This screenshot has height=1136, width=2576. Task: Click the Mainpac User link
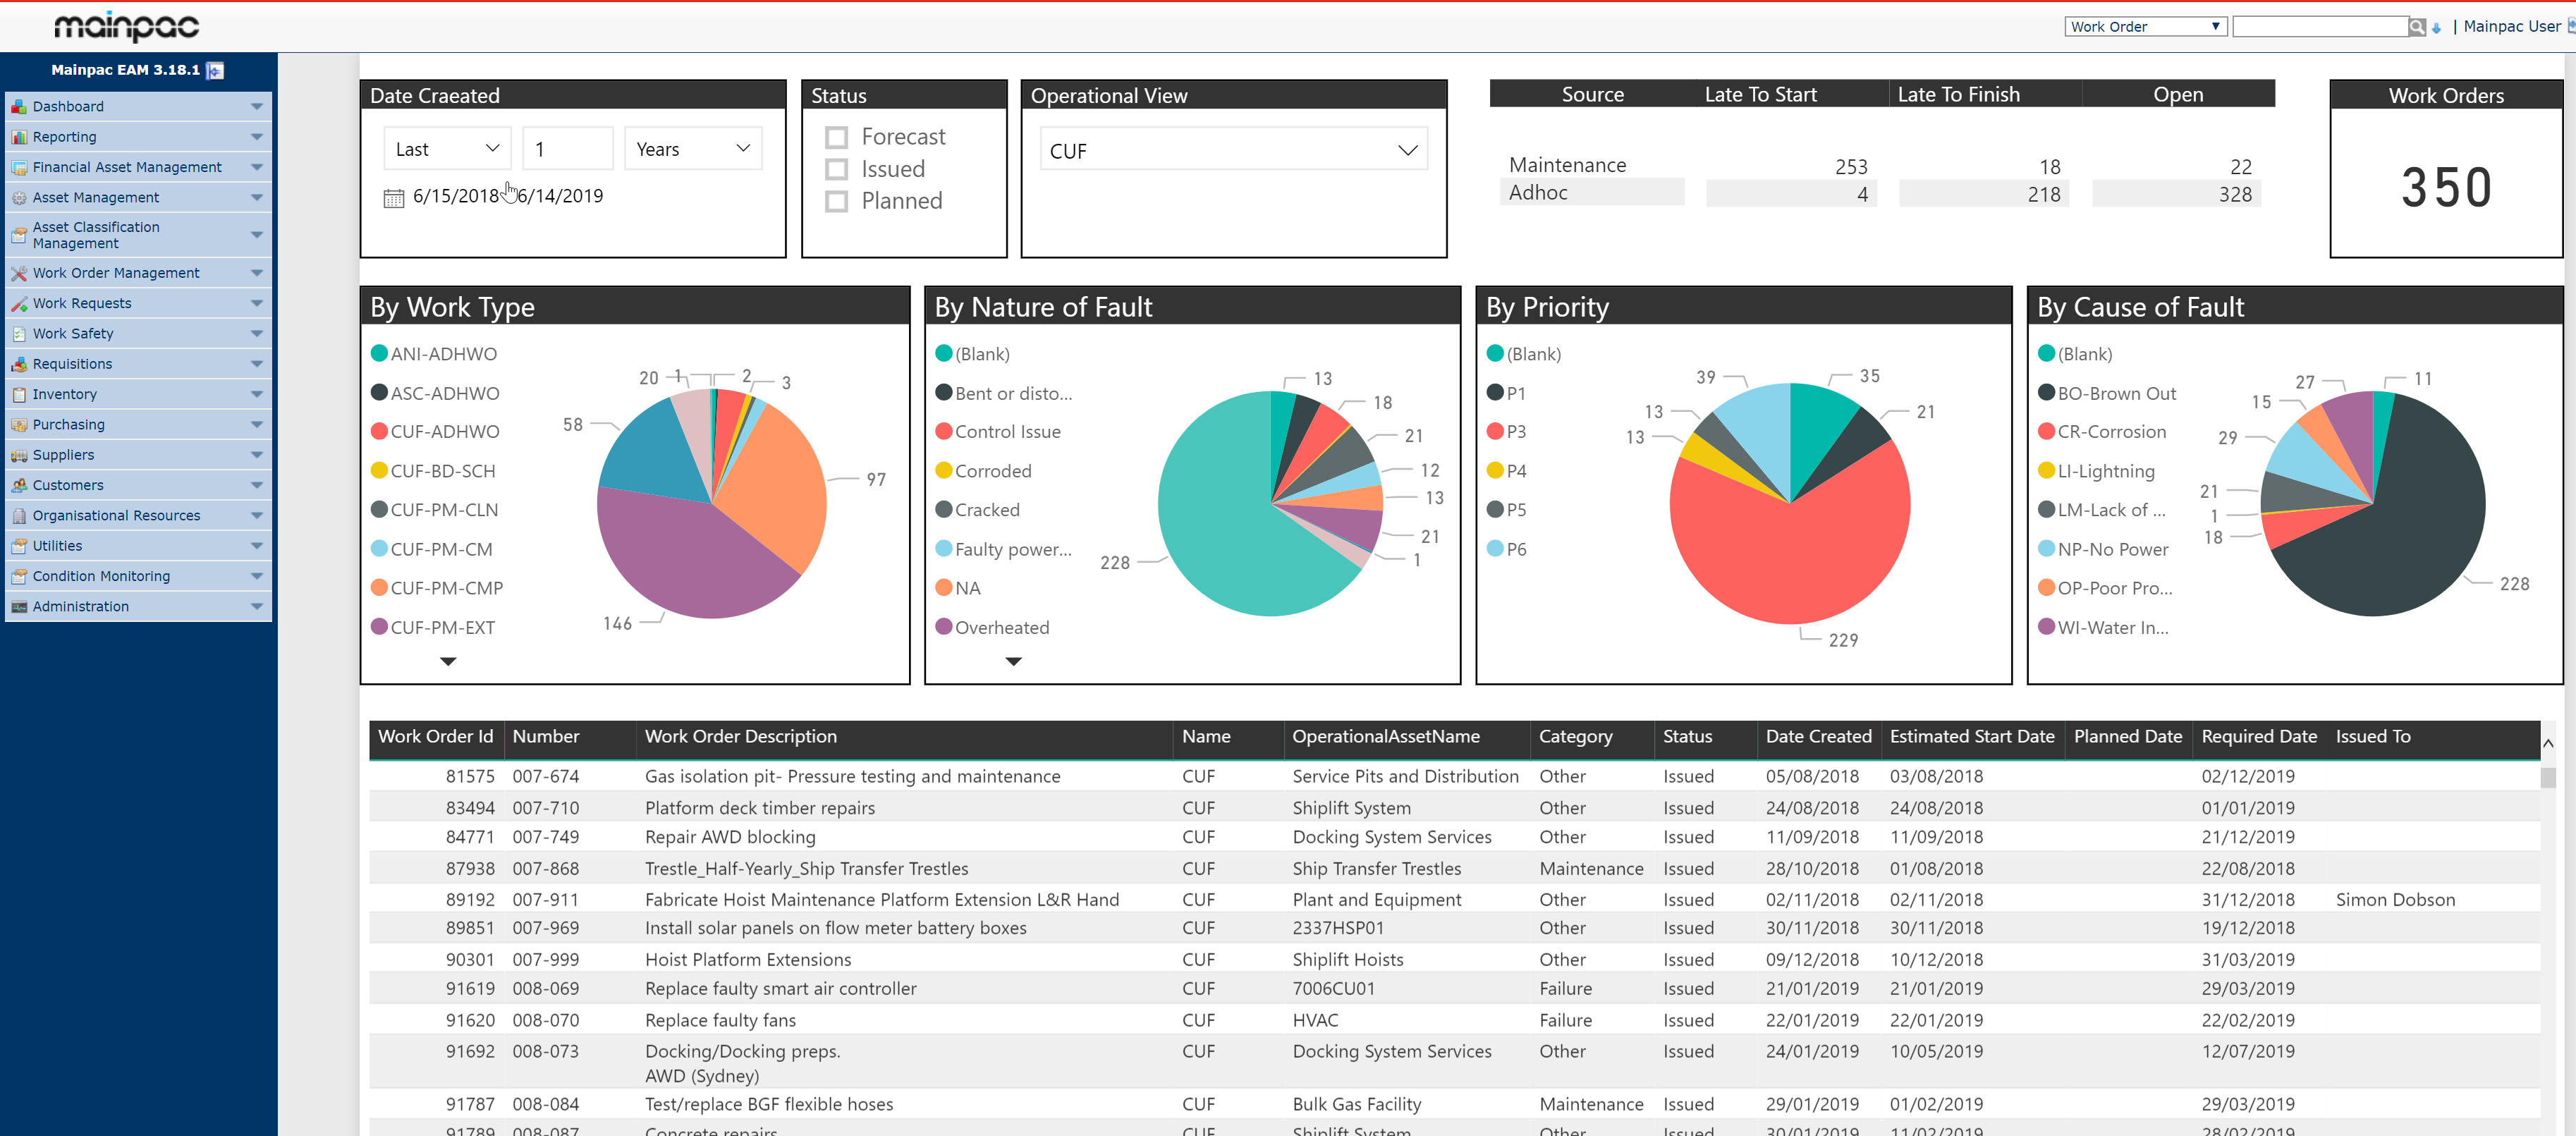click(x=2512, y=26)
